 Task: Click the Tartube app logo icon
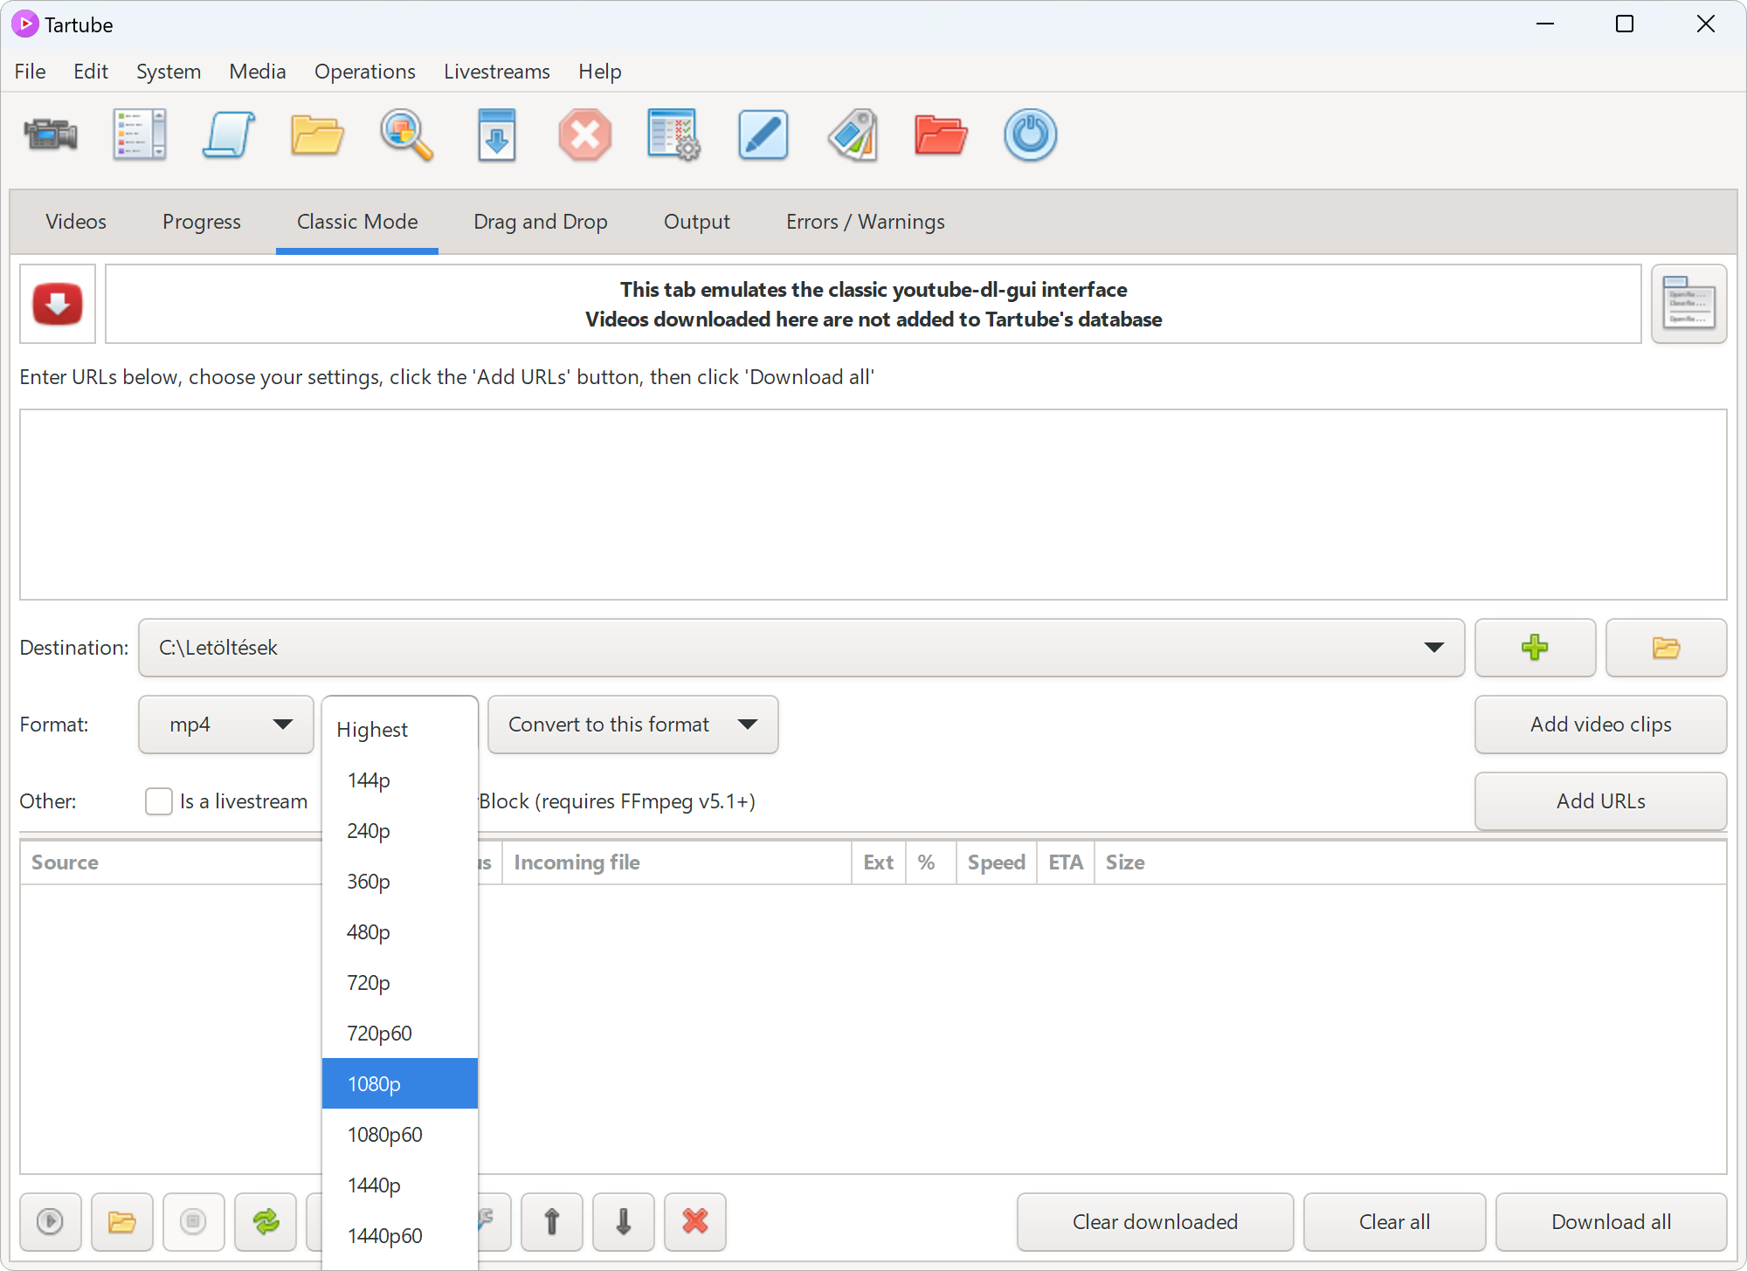tap(24, 24)
